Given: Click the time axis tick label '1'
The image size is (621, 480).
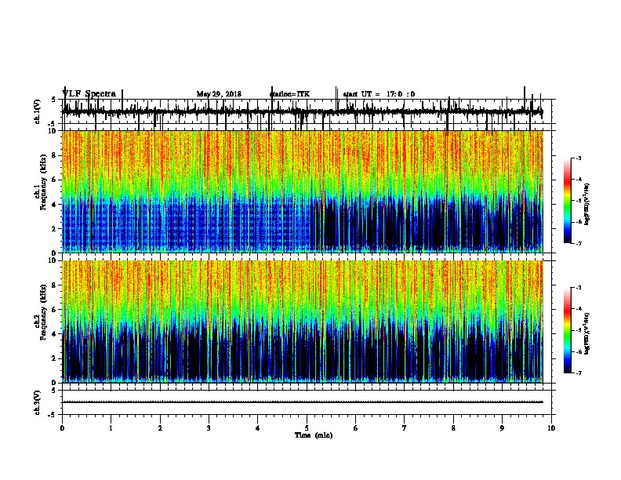Looking at the screenshot, I should [111, 427].
